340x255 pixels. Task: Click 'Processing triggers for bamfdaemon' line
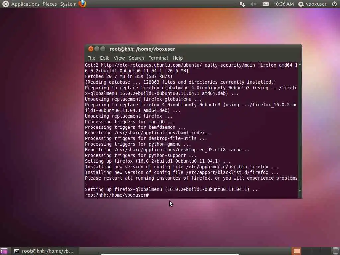[x=135, y=127]
